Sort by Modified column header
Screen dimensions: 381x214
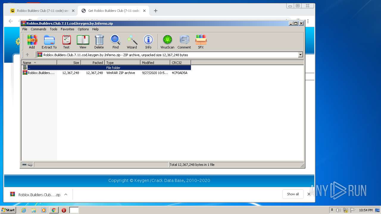155,62
